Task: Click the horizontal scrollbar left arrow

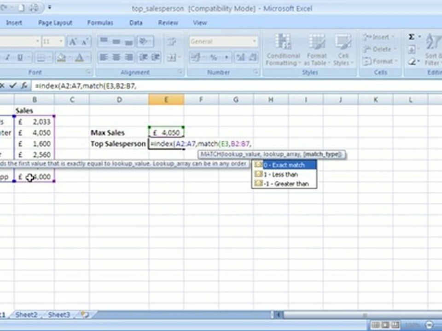Action: coord(278,314)
